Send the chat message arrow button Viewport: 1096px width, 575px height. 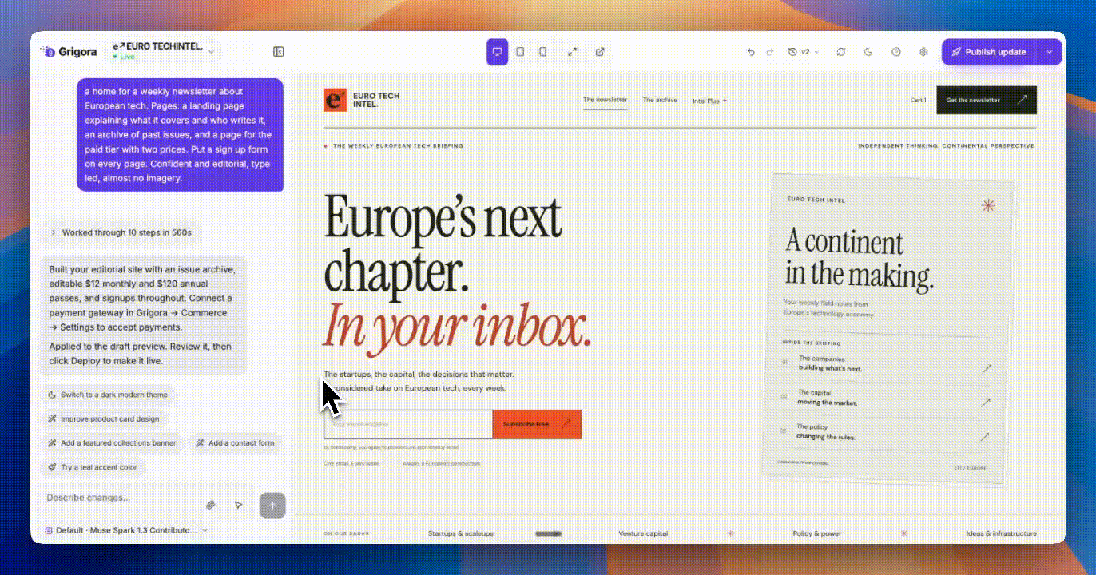pos(272,505)
